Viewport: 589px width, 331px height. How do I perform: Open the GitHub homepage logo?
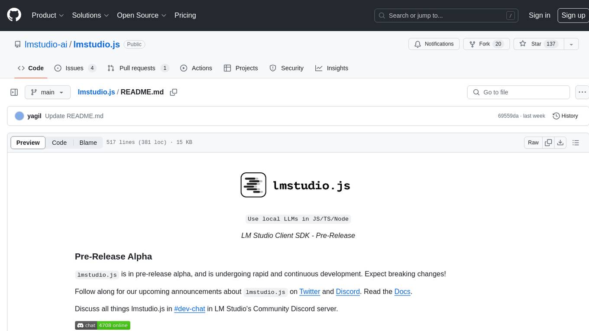(14, 15)
